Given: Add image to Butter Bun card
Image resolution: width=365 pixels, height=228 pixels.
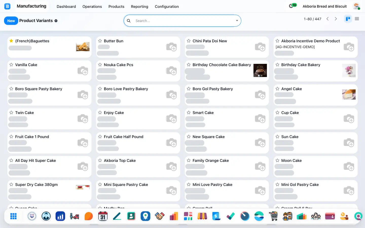Looking at the screenshot, I should (x=171, y=47).
